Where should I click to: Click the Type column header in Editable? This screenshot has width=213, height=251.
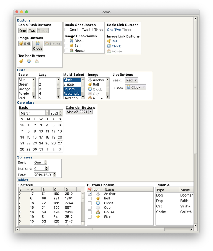point(168,190)
